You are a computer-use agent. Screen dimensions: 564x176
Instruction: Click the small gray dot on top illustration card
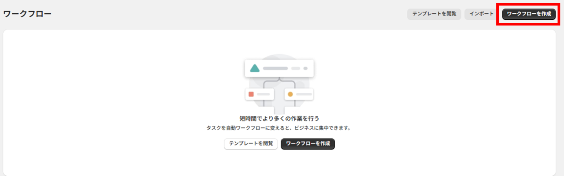click(x=305, y=68)
